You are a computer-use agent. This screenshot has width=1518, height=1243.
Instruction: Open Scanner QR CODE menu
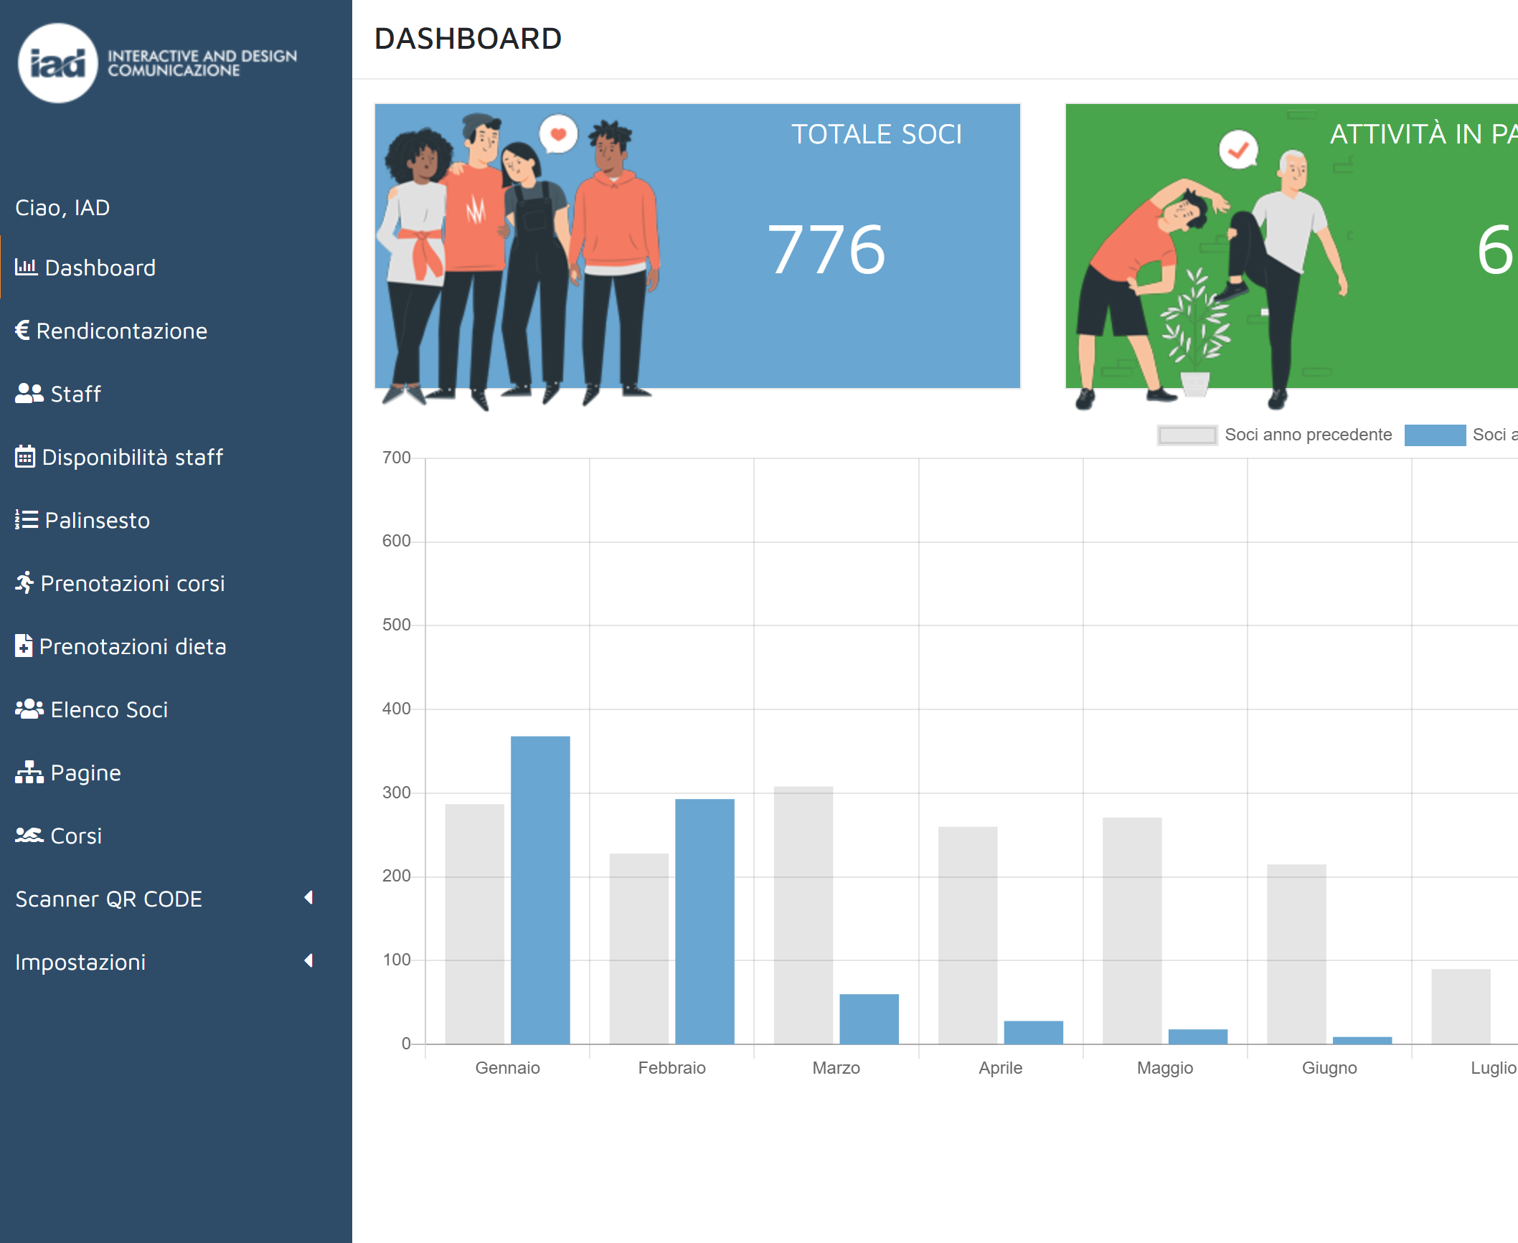pos(176,898)
